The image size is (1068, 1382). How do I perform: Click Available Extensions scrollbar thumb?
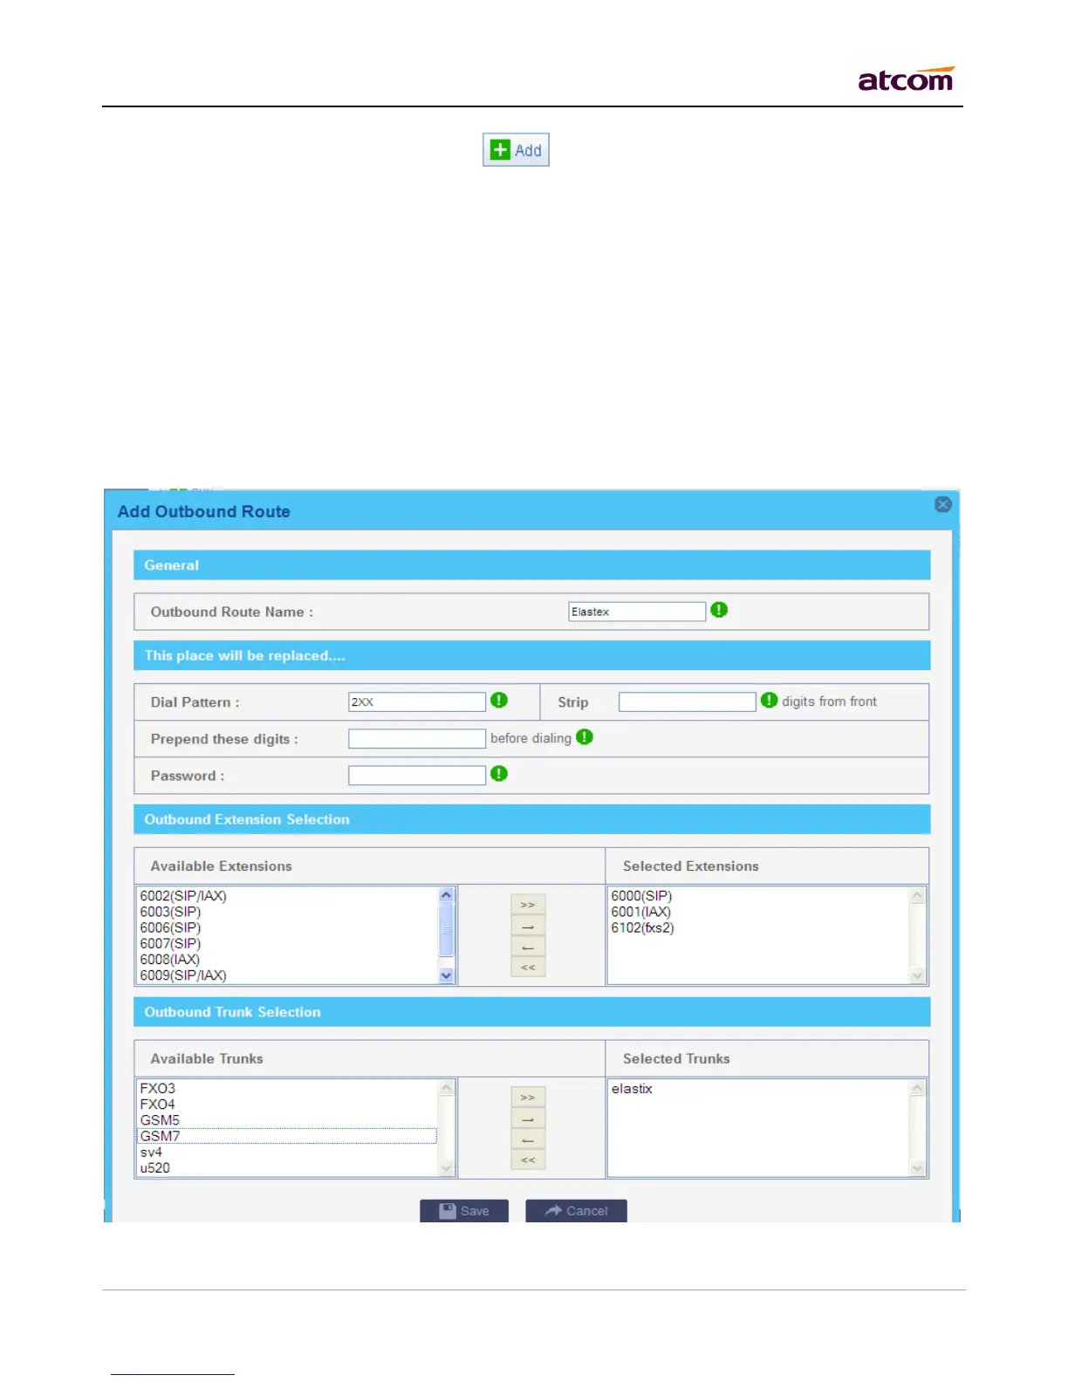coord(447,930)
